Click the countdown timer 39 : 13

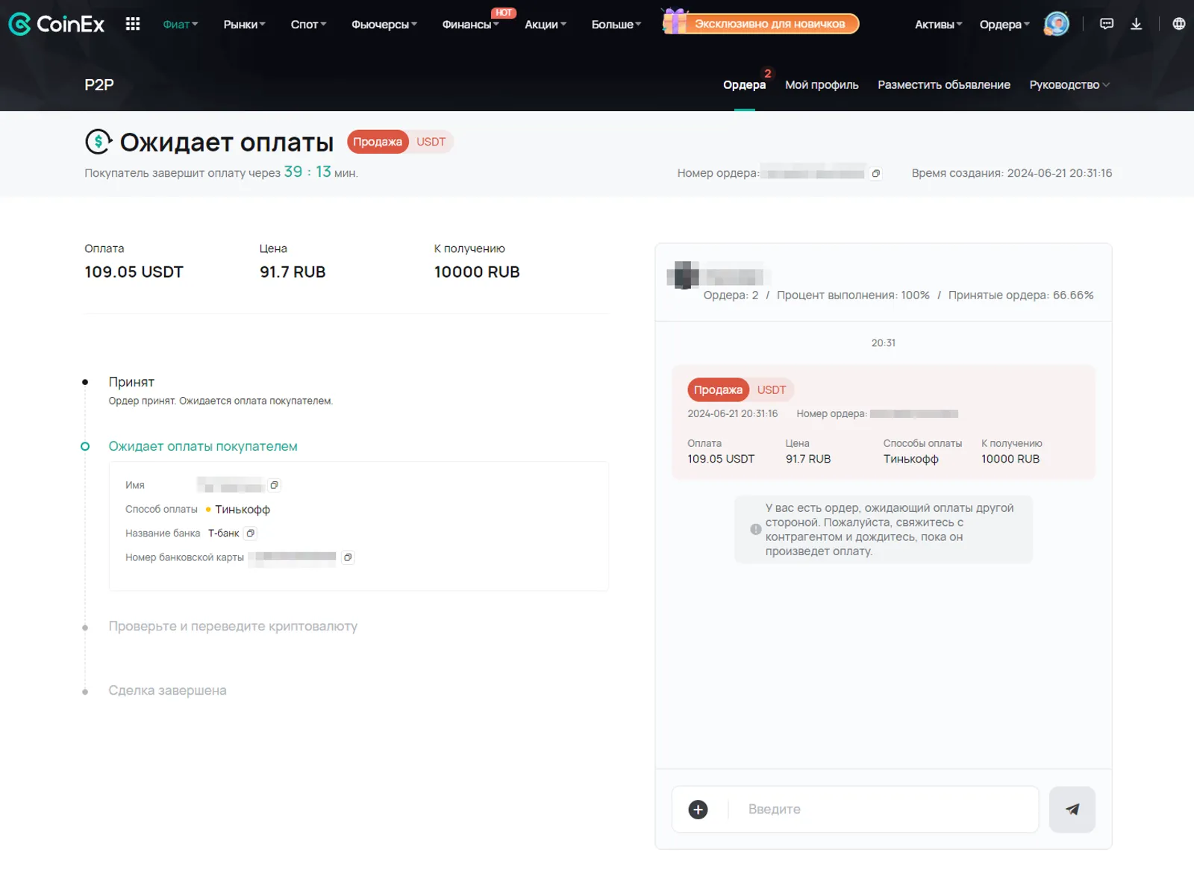click(307, 172)
